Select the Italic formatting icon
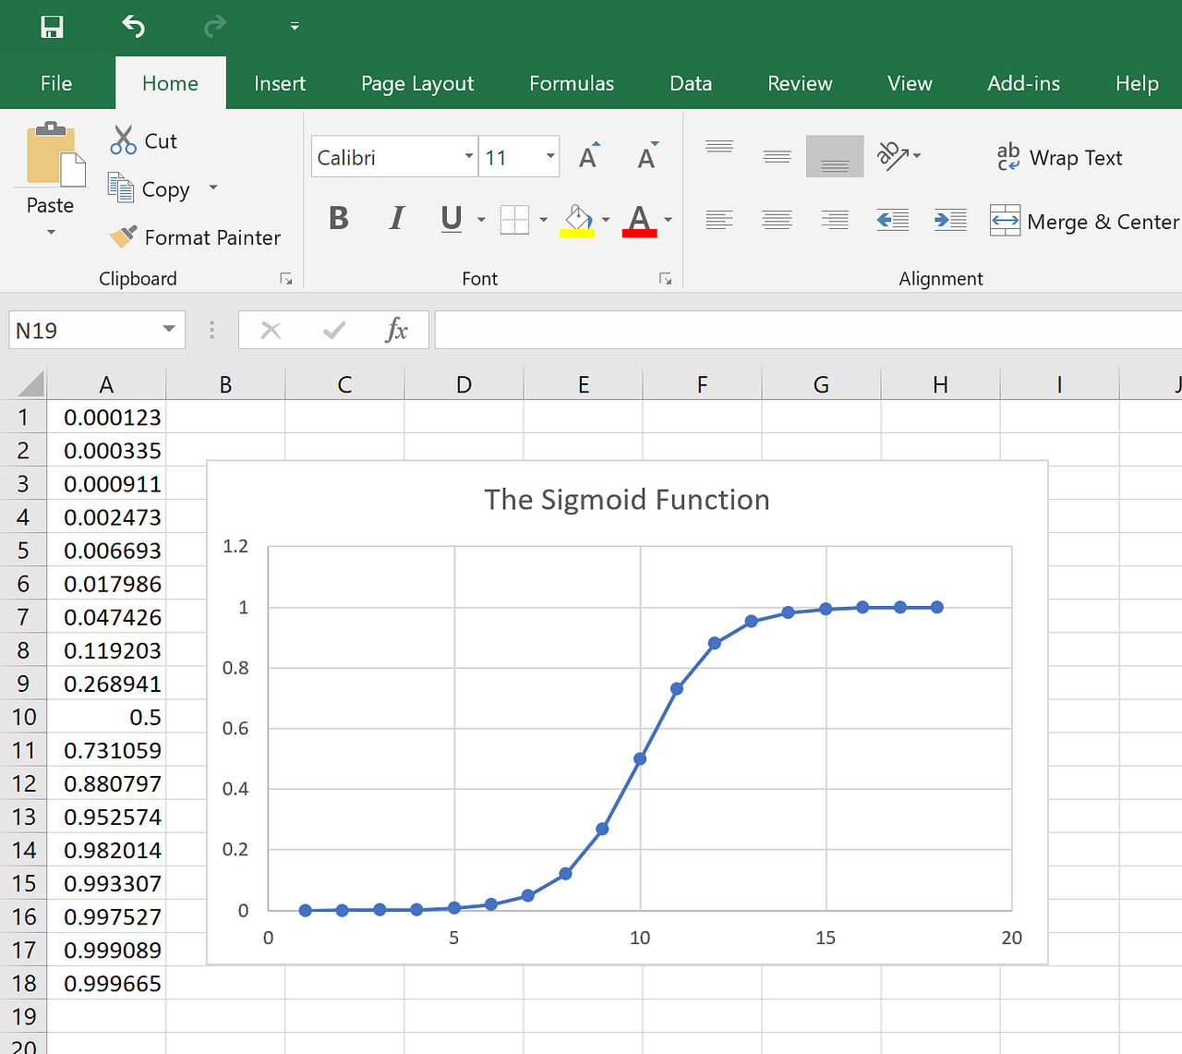The height and width of the screenshot is (1054, 1182). pyautogui.click(x=396, y=219)
